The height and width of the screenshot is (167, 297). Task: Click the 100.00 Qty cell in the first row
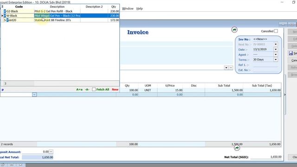(x=127, y=90)
